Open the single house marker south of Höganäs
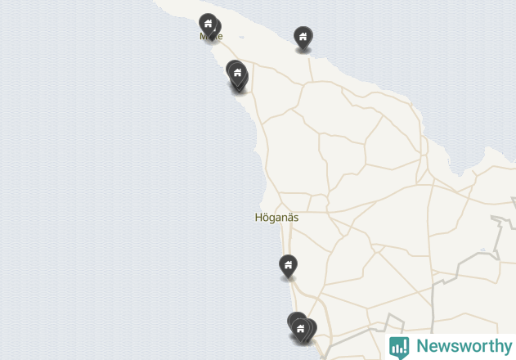516x360 pixels. tap(289, 266)
